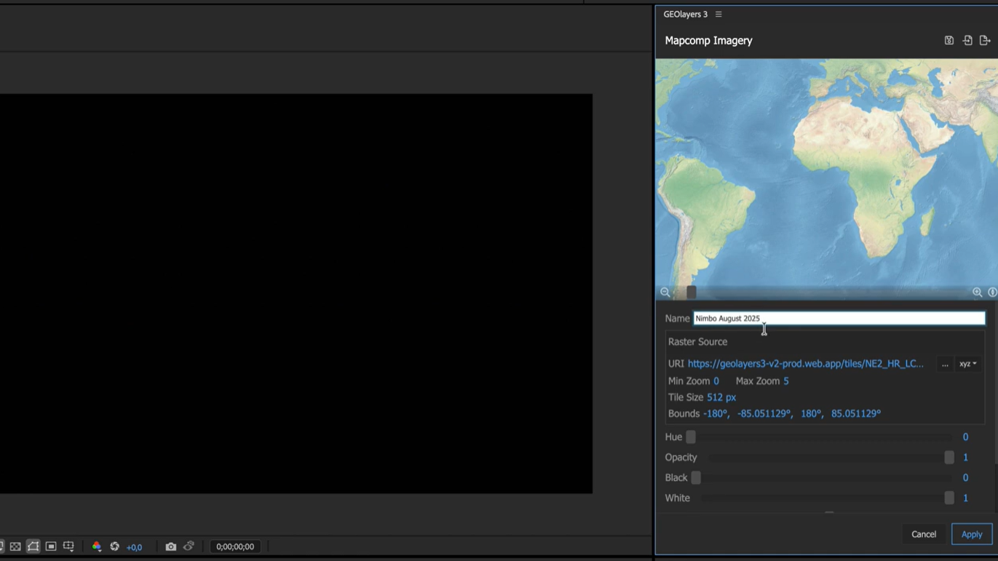Viewport: 998px width, 561px height.
Task: Click the reset exposure aperture icon
Action: coord(114,546)
